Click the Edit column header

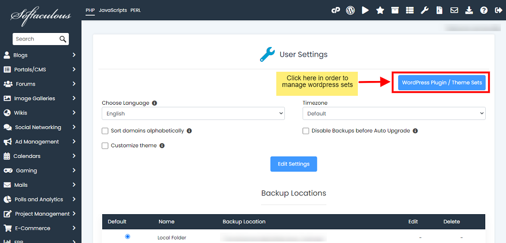[x=413, y=222]
